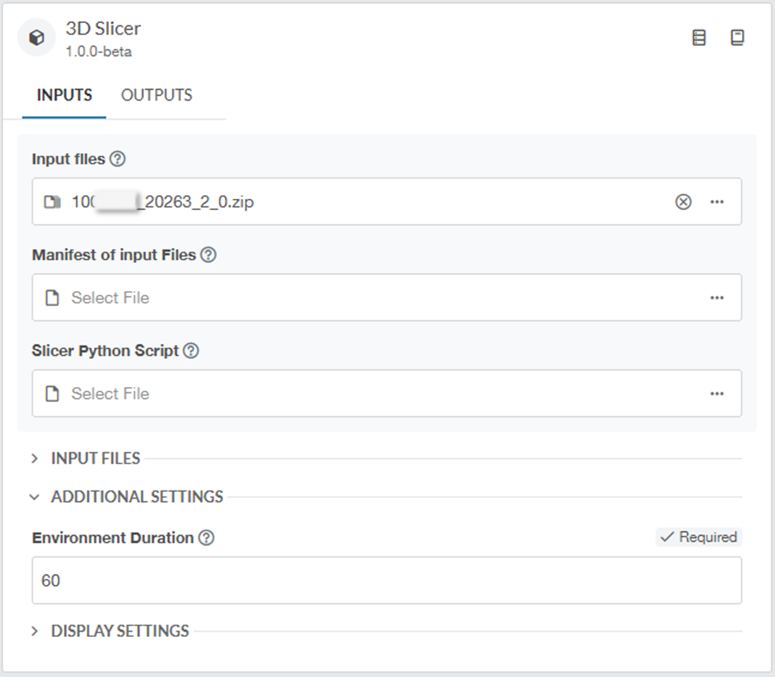Show help for Slicer Python Script
775x677 pixels.
[191, 351]
